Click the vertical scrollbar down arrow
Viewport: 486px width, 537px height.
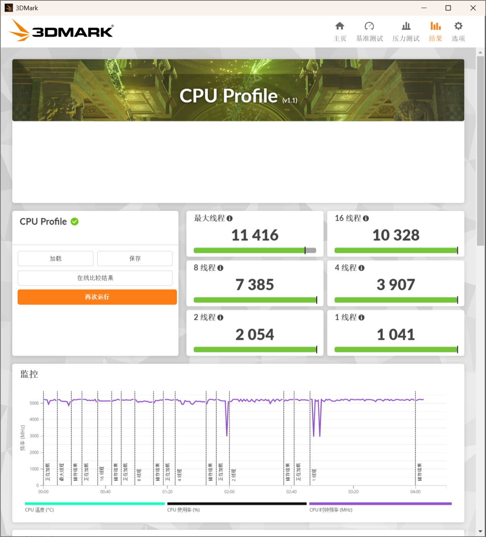tap(480, 532)
